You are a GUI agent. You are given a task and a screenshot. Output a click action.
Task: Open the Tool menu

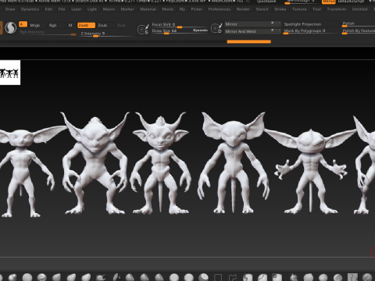[x=317, y=9]
